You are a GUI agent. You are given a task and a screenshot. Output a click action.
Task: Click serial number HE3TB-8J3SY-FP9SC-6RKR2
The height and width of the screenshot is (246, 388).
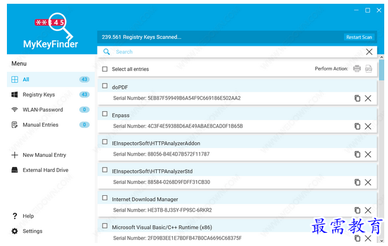pyautogui.click(x=180, y=210)
